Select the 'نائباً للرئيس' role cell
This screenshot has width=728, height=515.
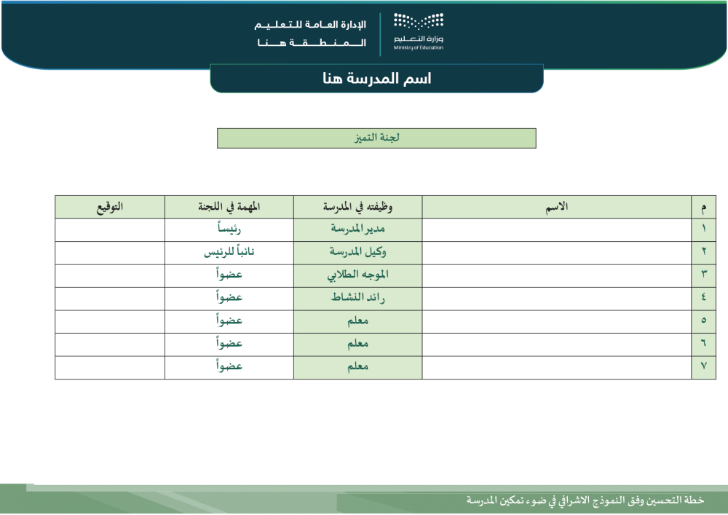coord(229,253)
